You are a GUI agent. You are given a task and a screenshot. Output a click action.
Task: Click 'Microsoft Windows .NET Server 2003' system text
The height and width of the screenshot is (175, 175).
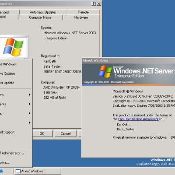[70, 33]
